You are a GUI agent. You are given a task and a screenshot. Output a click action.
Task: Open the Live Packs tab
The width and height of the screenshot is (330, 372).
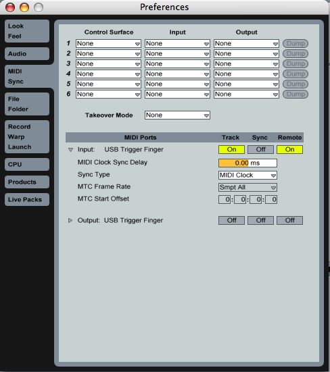(27, 200)
